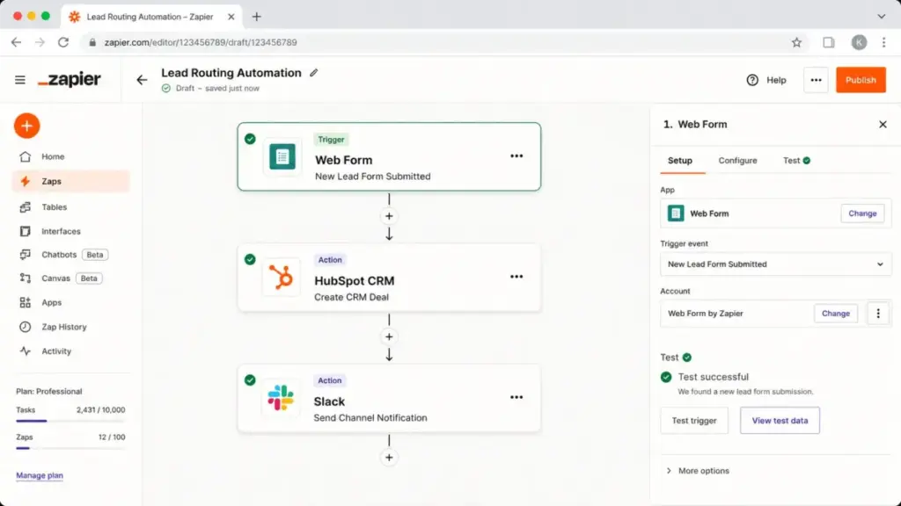Reload the page in browser

pyautogui.click(x=63, y=42)
